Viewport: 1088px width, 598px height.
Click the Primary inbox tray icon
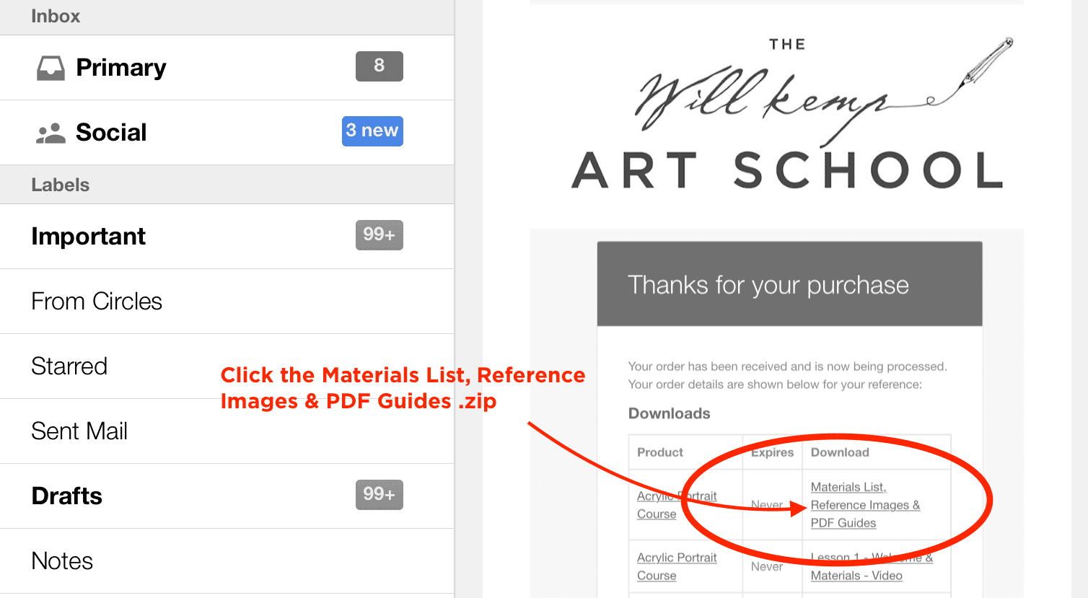point(49,66)
